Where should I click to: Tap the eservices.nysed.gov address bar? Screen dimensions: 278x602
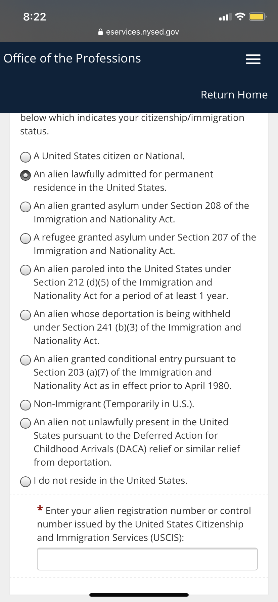[139, 32]
